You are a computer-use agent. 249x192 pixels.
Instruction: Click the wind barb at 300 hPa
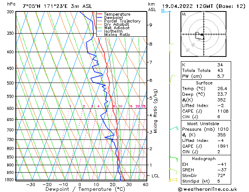tap(166, 11)
